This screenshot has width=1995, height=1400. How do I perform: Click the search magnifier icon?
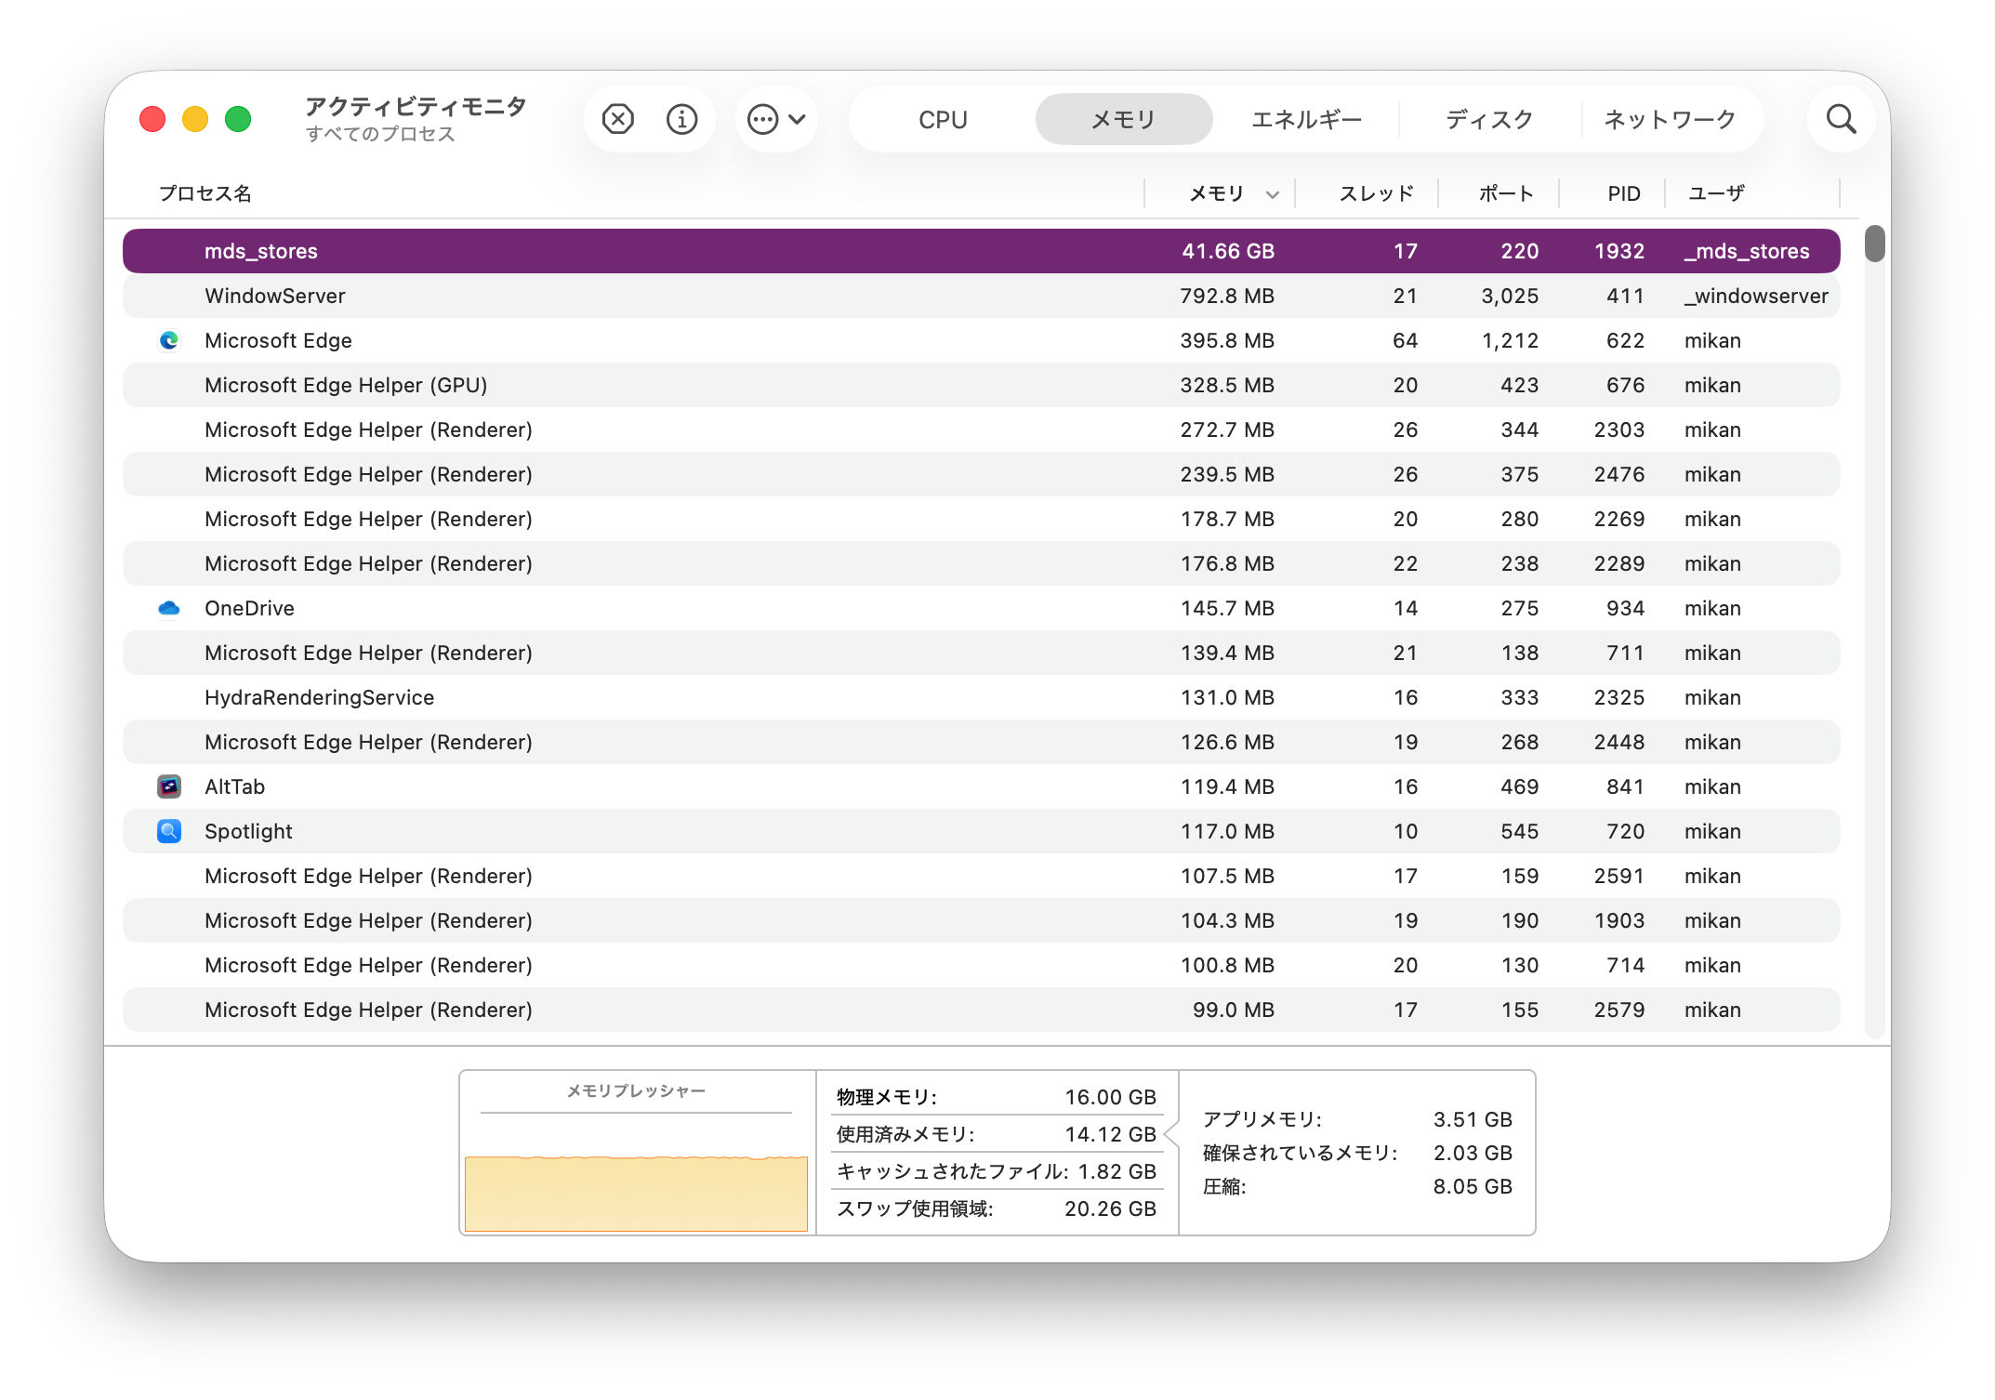click(1840, 119)
